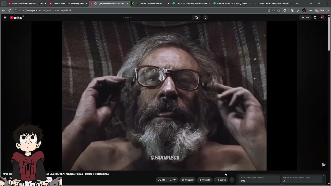Click the scrollbar down arrow
Screen dimensions: 331x186
[x=329, y=184]
